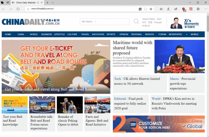Expand the nav bar more dropdown arrow
Viewport: 209px width, 137px height.
tap(187, 34)
